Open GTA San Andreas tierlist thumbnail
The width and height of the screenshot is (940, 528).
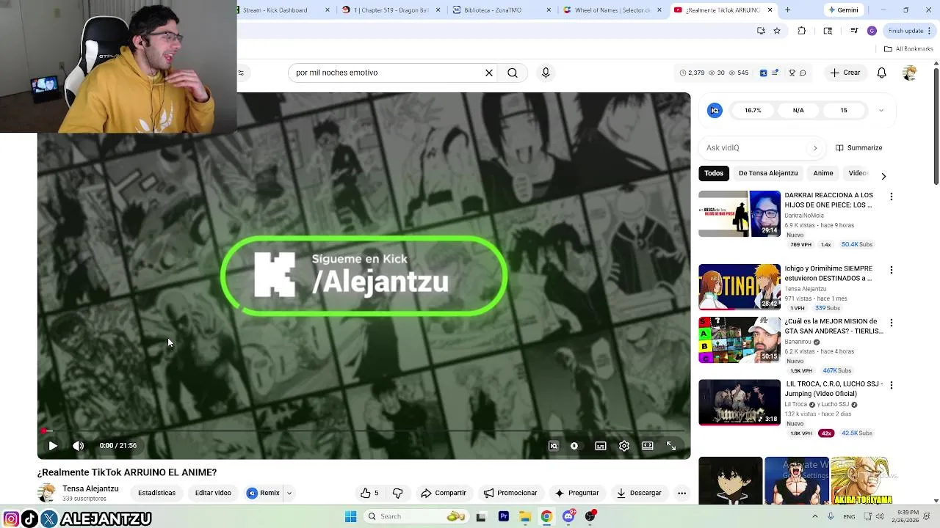(740, 340)
